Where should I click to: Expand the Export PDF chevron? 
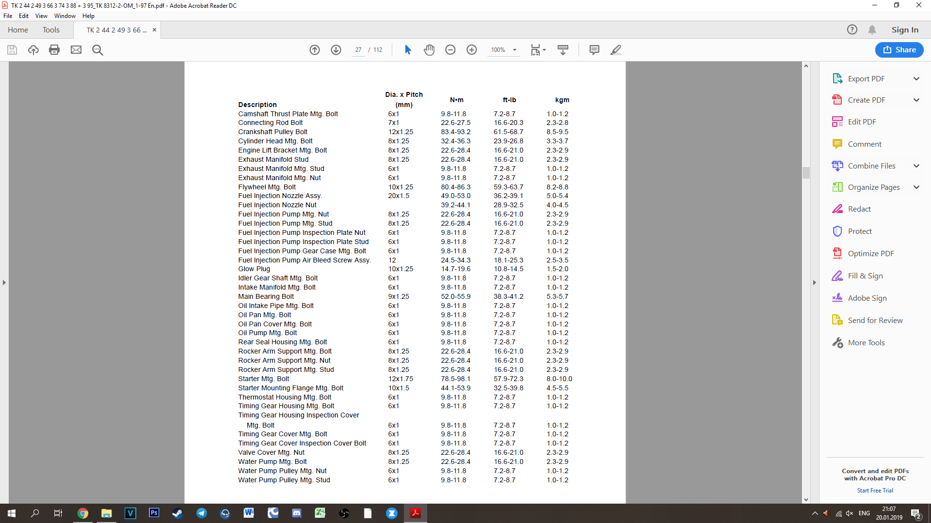[x=916, y=78]
